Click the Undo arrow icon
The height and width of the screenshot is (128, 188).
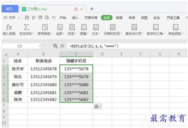54,18
